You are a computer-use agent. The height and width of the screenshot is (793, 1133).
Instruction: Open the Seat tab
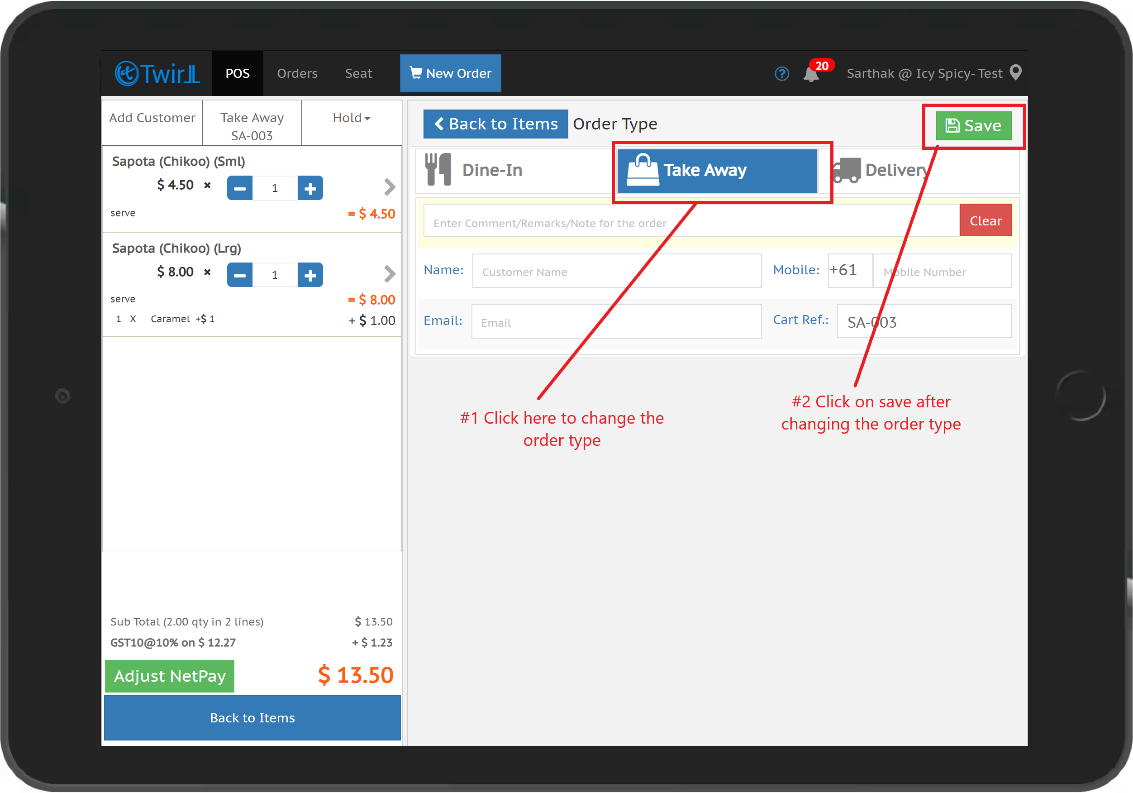coord(358,74)
